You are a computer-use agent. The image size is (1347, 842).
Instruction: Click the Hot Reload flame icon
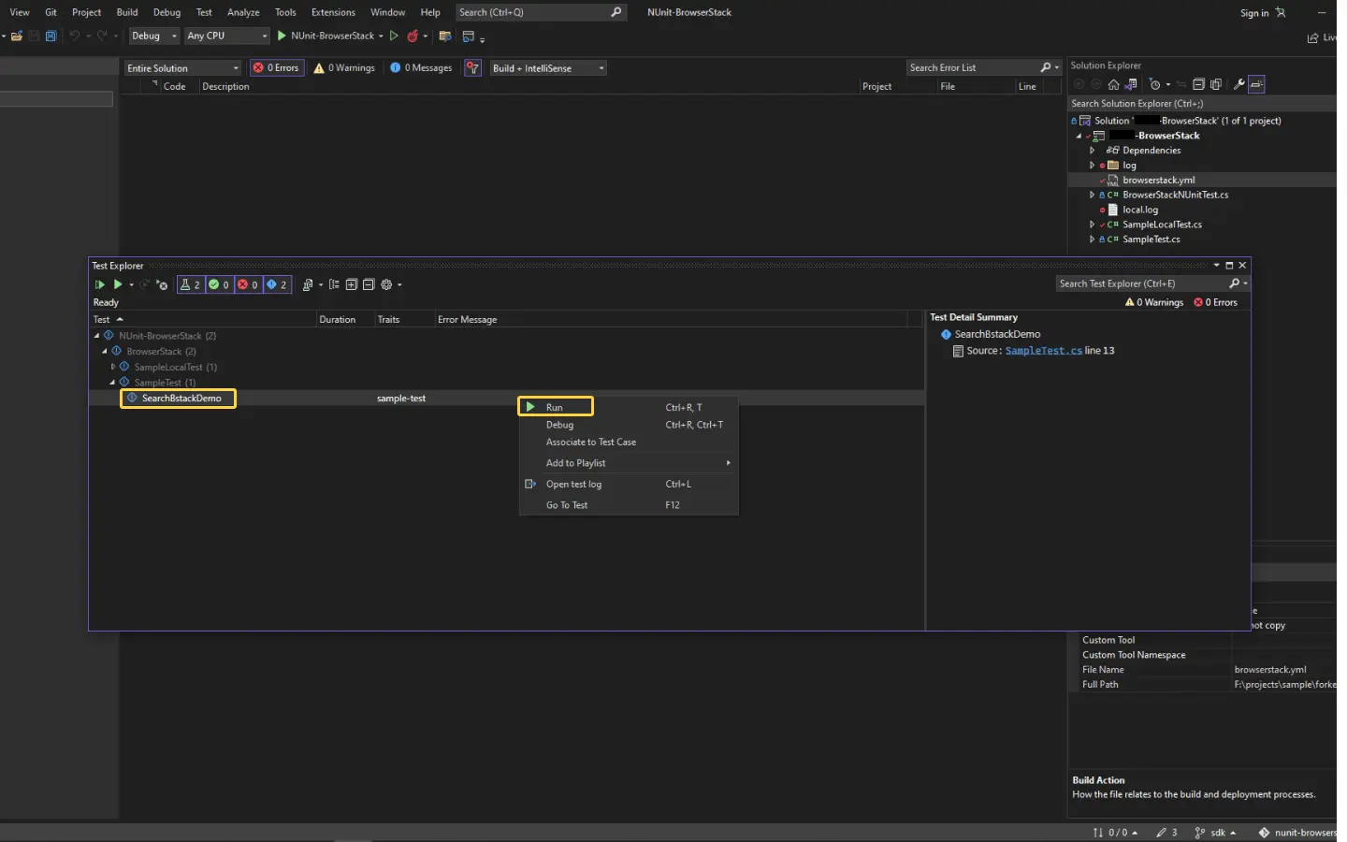pos(413,36)
